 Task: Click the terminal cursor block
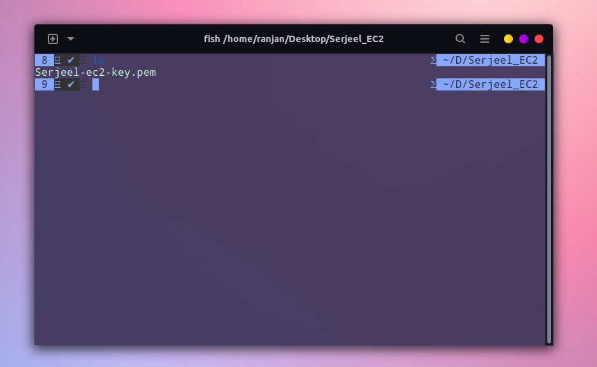pos(96,85)
